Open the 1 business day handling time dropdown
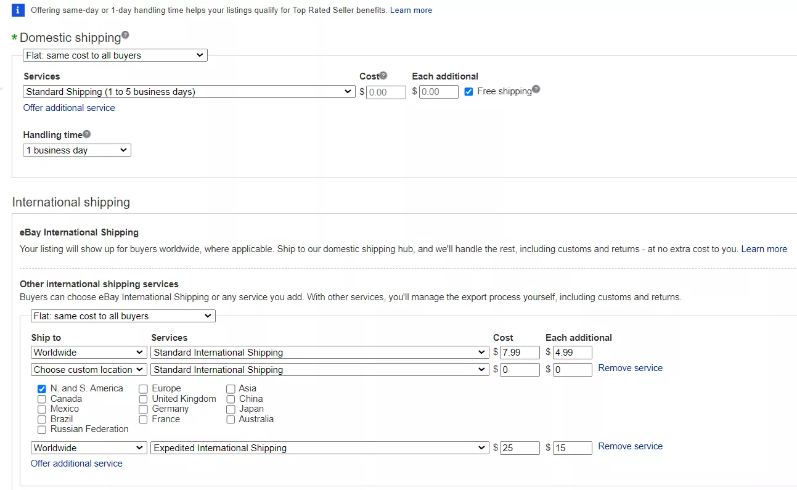The height and width of the screenshot is (490, 797). (x=77, y=150)
